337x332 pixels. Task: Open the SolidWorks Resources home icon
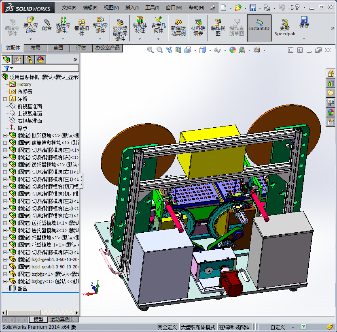(x=331, y=73)
